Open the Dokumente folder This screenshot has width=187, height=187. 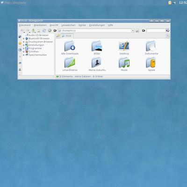pos(151,48)
